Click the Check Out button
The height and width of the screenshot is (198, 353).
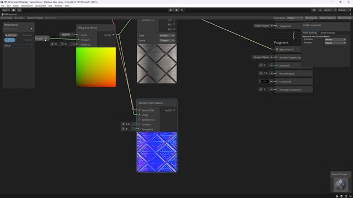coord(50,18)
